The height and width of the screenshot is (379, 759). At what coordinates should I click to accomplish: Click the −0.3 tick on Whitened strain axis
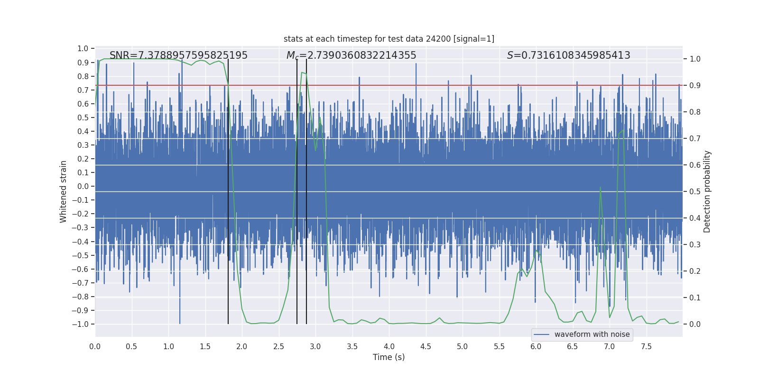[80, 228]
